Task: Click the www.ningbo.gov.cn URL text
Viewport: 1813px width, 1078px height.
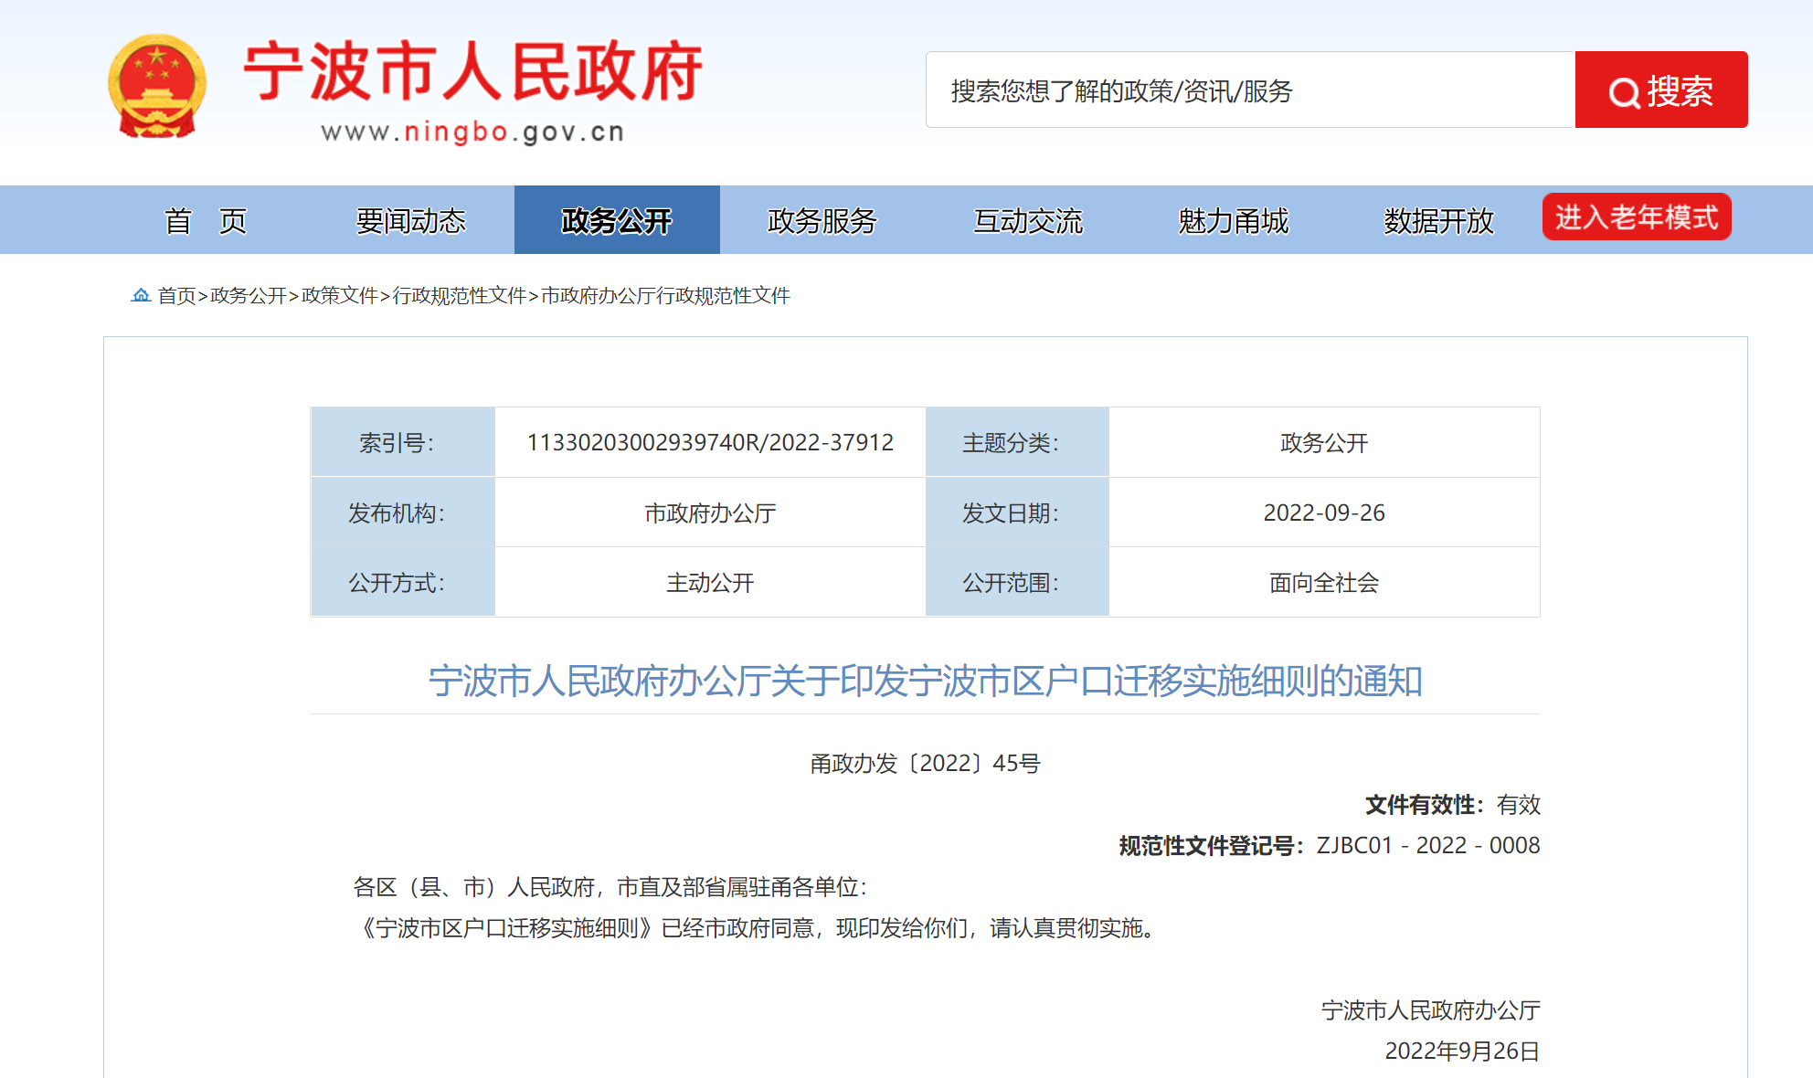Action: coord(472,132)
